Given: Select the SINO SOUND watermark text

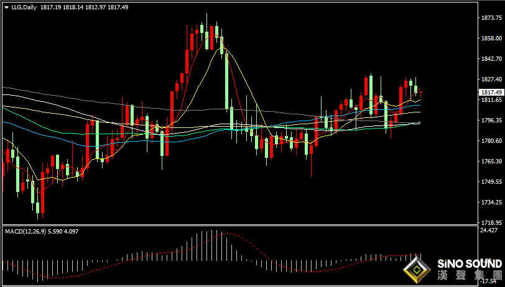Looking at the screenshot, I should (x=470, y=264).
